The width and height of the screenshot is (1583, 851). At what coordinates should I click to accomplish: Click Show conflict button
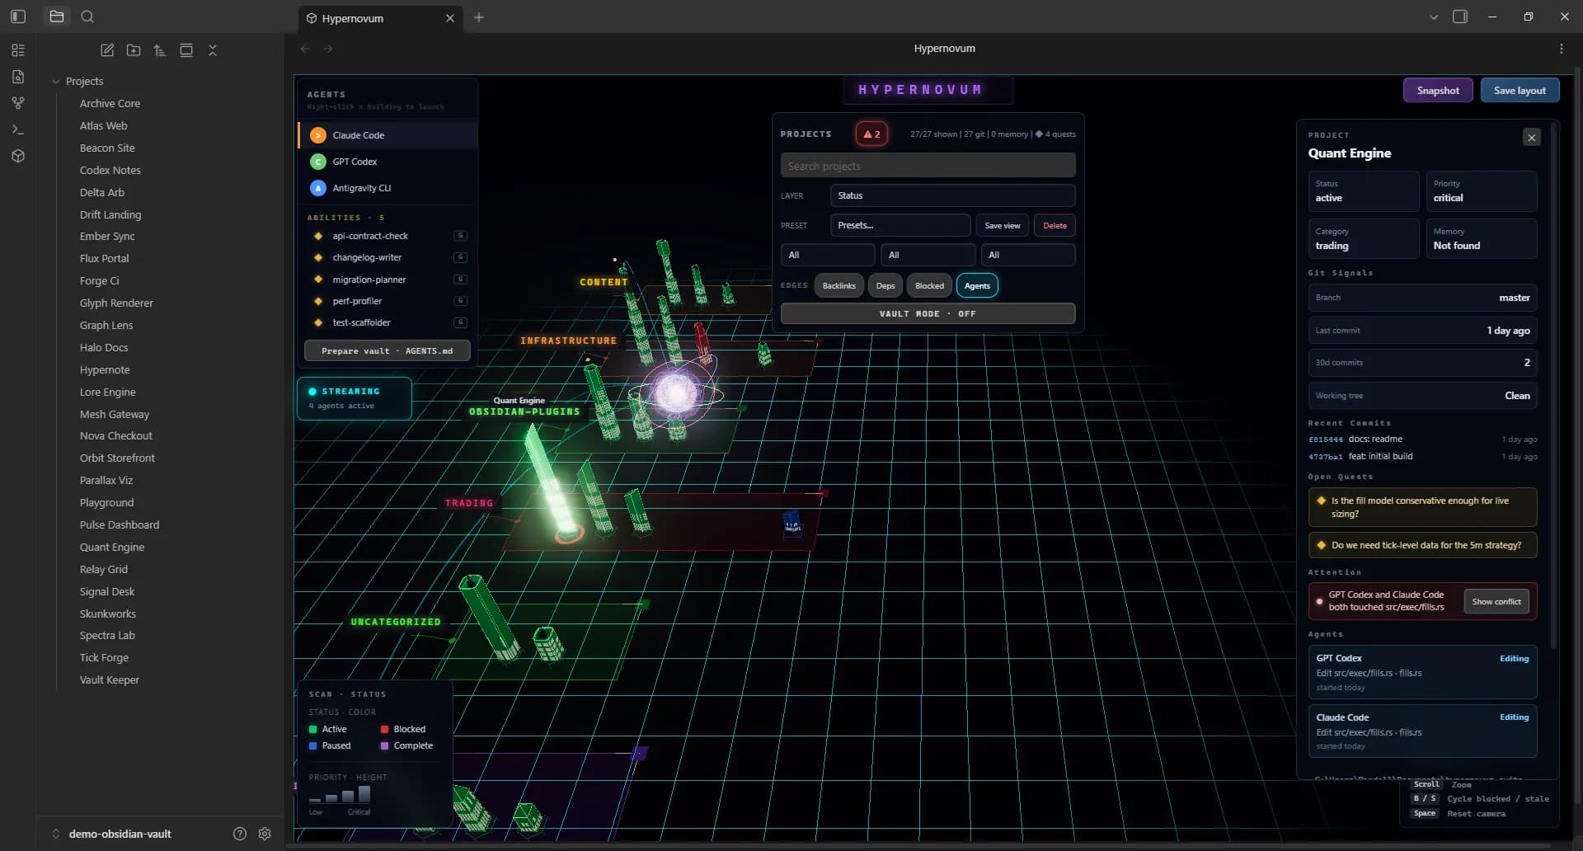coord(1496,601)
